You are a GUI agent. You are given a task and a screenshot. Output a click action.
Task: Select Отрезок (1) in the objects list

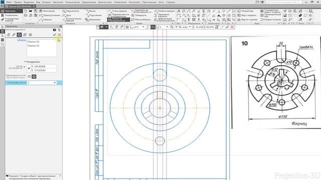pyautogui.click(x=34, y=41)
